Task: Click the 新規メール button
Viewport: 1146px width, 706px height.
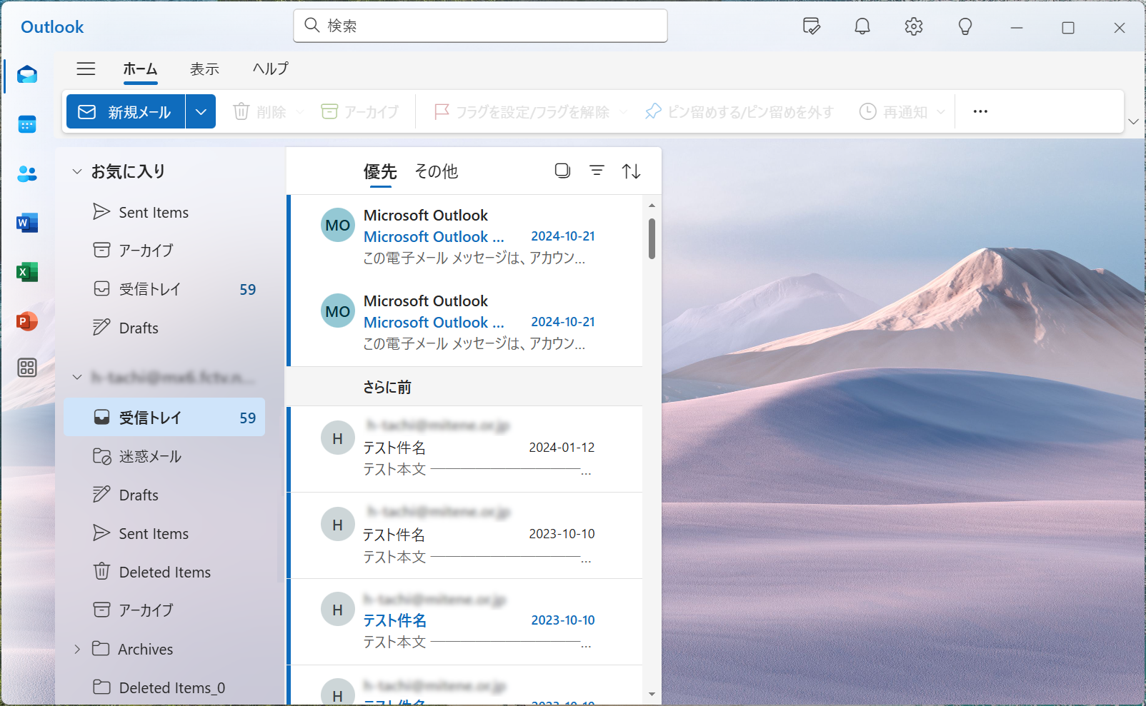Action: pyautogui.click(x=126, y=112)
